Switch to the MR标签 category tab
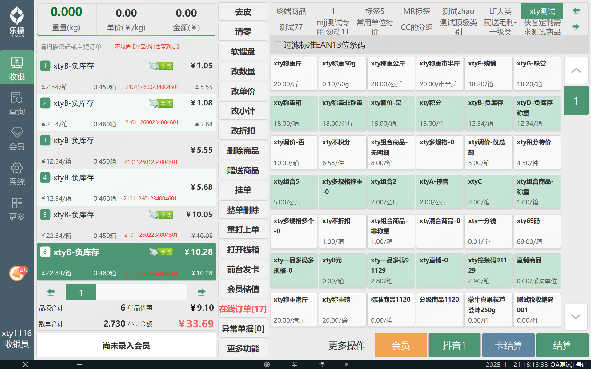 click(x=416, y=11)
